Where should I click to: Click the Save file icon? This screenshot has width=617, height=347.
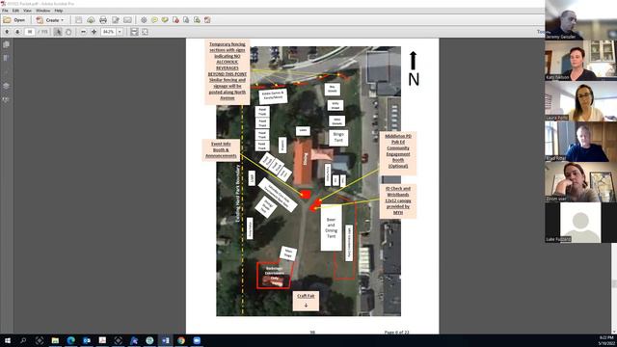tap(79, 20)
